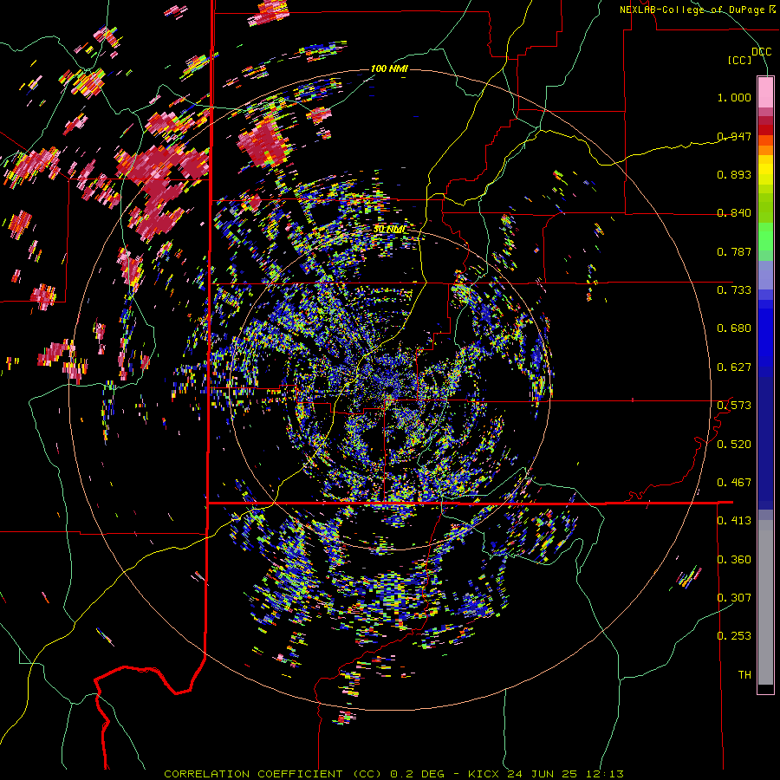
Task: Click the 0.787 scale value
Action: coord(734,251)
